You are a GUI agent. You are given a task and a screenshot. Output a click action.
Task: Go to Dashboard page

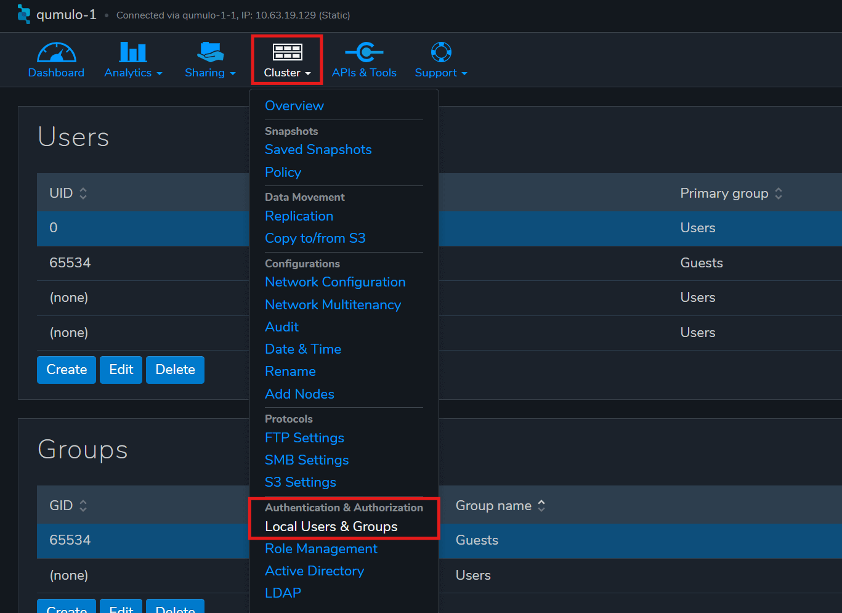[56, 73]
